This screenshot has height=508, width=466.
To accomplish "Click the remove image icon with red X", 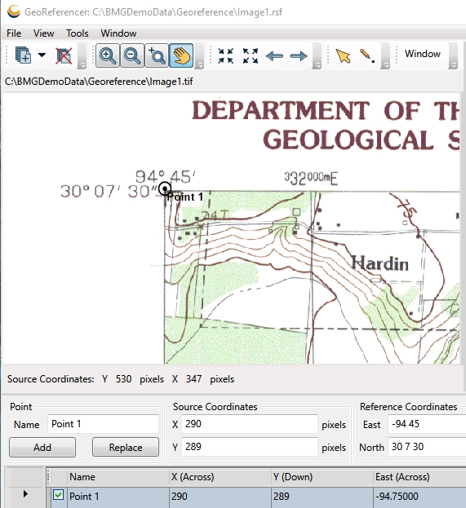I will click(63, 55).
